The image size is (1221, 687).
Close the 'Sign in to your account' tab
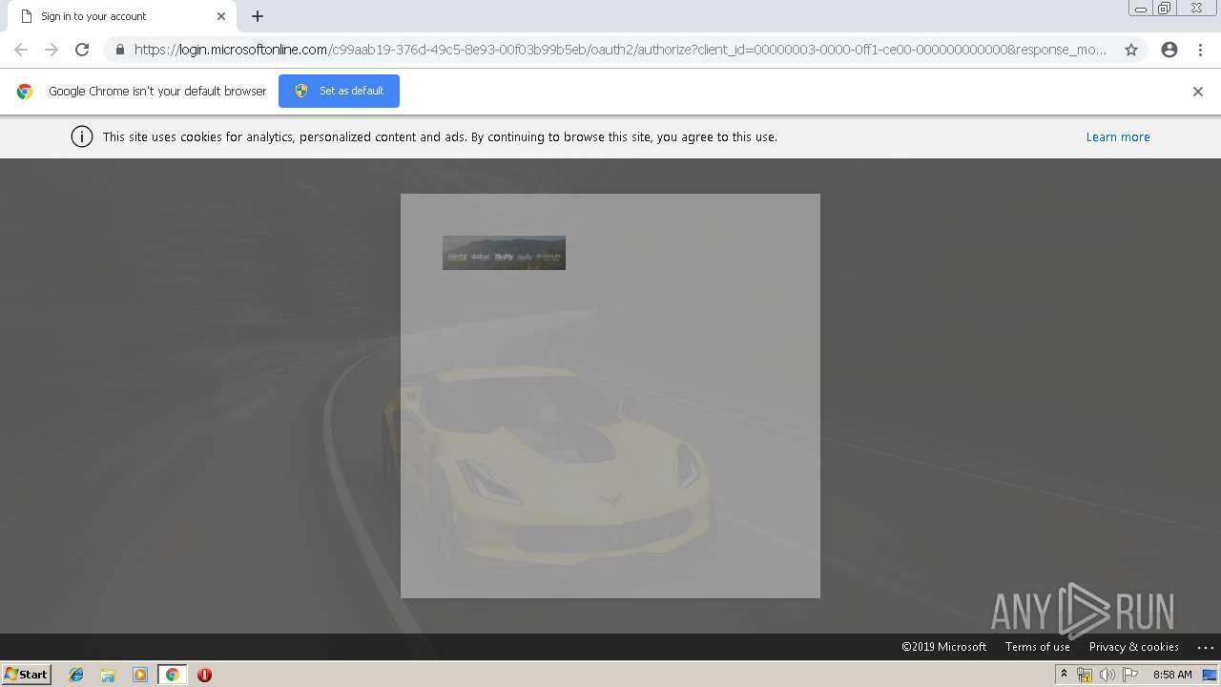[221, 16]
